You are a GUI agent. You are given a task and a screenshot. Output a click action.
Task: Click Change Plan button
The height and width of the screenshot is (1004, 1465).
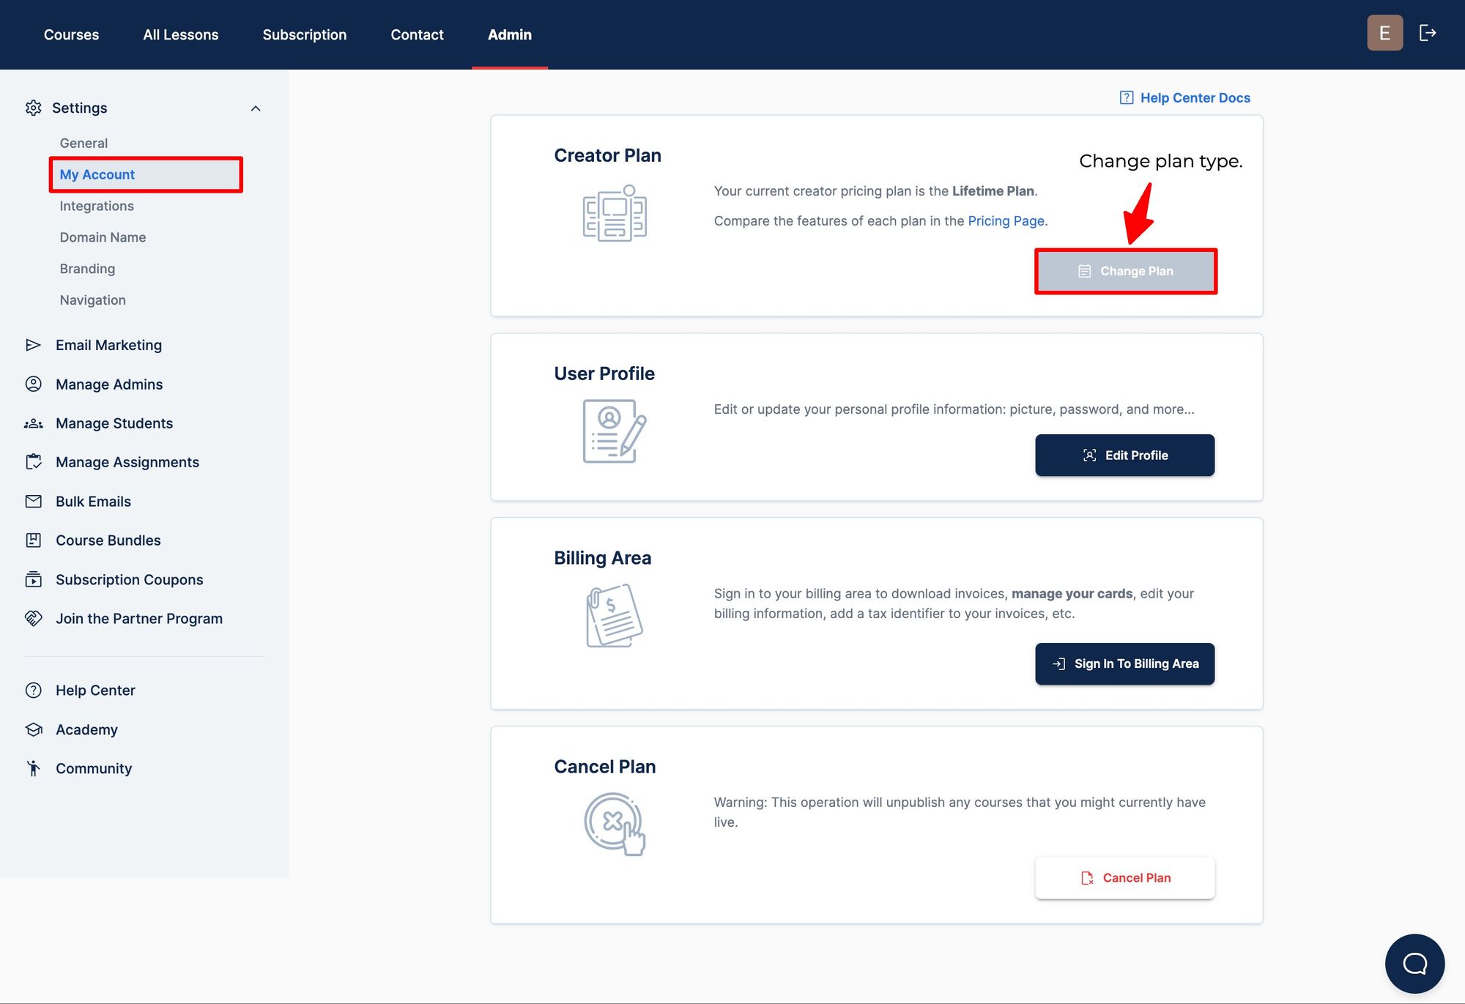(x=1124, y=272)
